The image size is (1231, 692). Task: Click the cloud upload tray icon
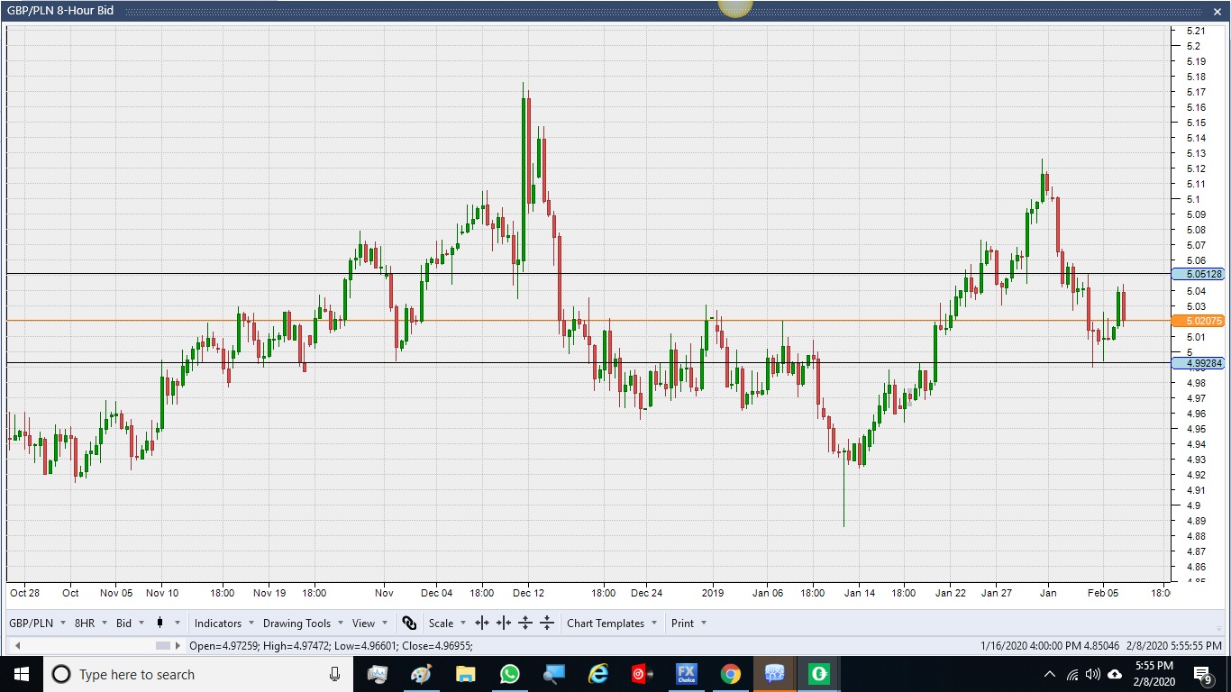(1115, 674)
